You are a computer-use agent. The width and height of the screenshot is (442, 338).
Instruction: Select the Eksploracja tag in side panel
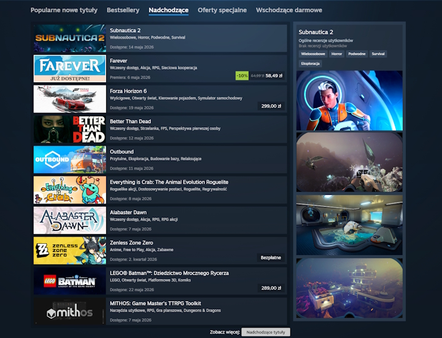pos(310,63)
